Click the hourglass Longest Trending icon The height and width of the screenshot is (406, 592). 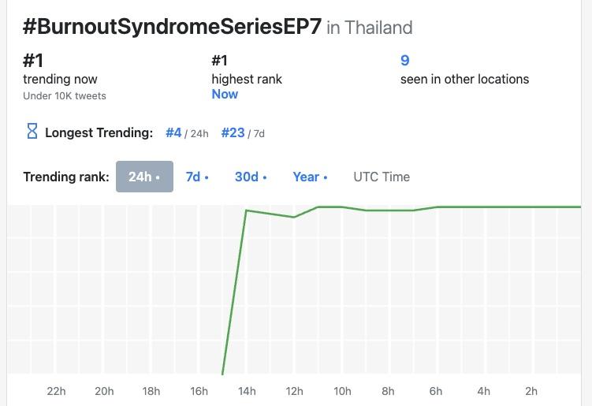tap(32, 132)
